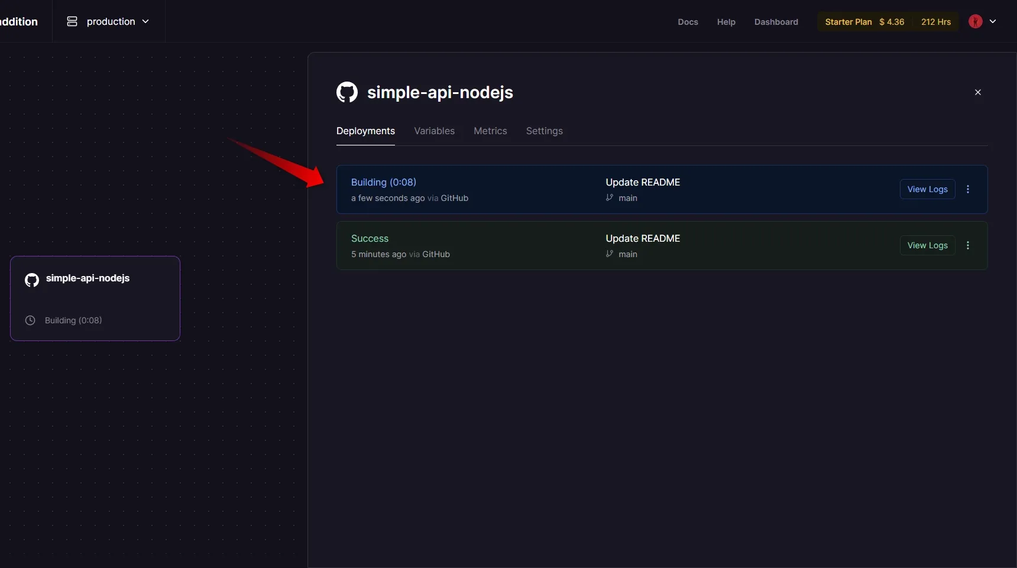Viewport: 1017px width, 568px height.
Task: Click 'a few seconds ago via GitHub' text
Action: click(410, 198)
